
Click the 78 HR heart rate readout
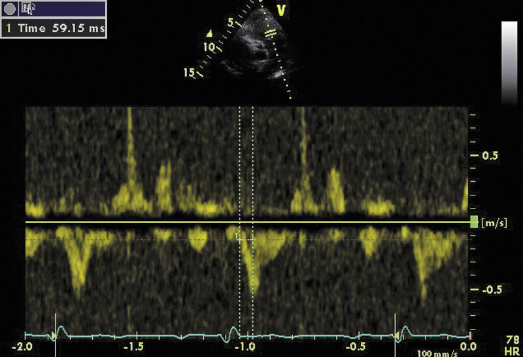click(x=513, y=346)
